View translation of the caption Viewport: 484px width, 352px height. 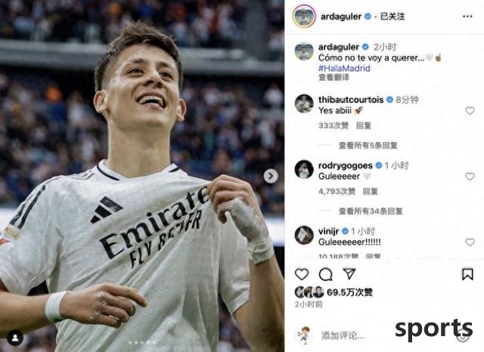(334, 77)
